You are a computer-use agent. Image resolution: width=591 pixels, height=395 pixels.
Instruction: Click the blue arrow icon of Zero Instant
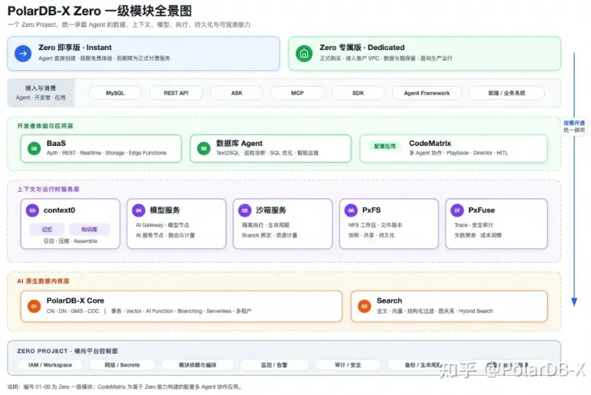tap(23, 54)
